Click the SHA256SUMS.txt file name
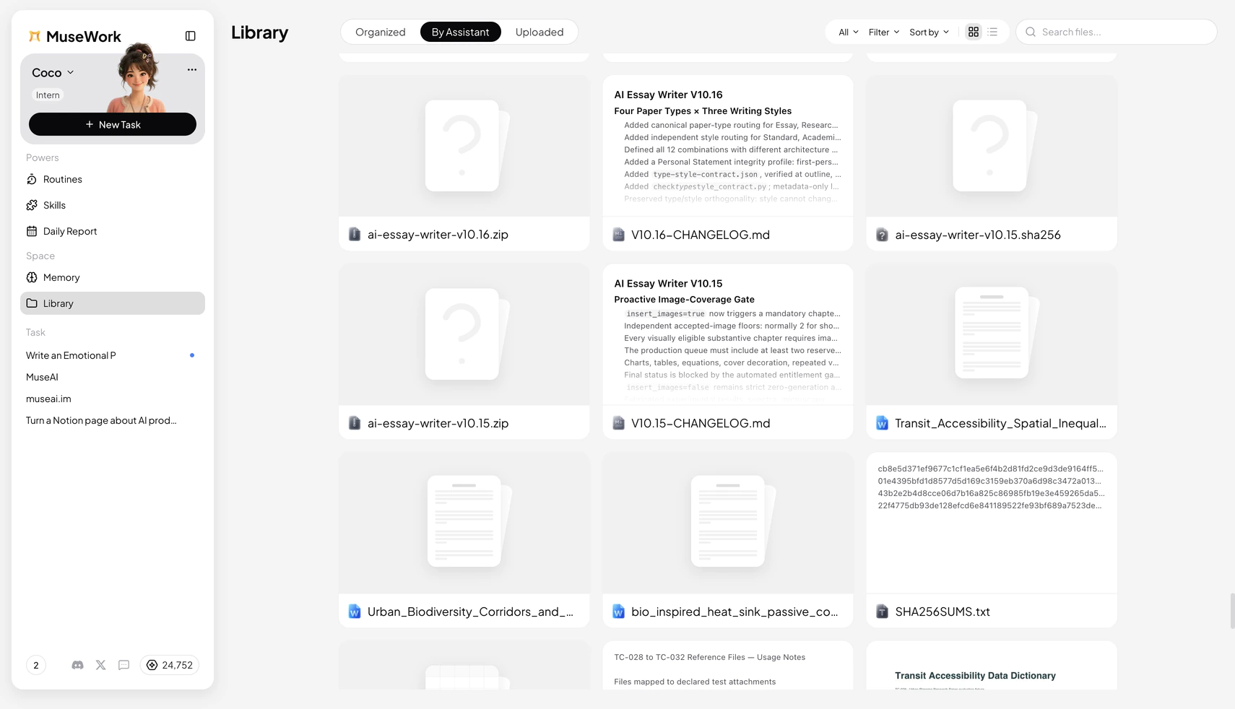1235x709 pixels. coord(942,612)
